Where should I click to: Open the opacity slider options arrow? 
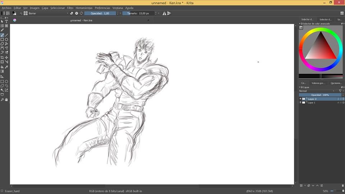coord(120,13)
